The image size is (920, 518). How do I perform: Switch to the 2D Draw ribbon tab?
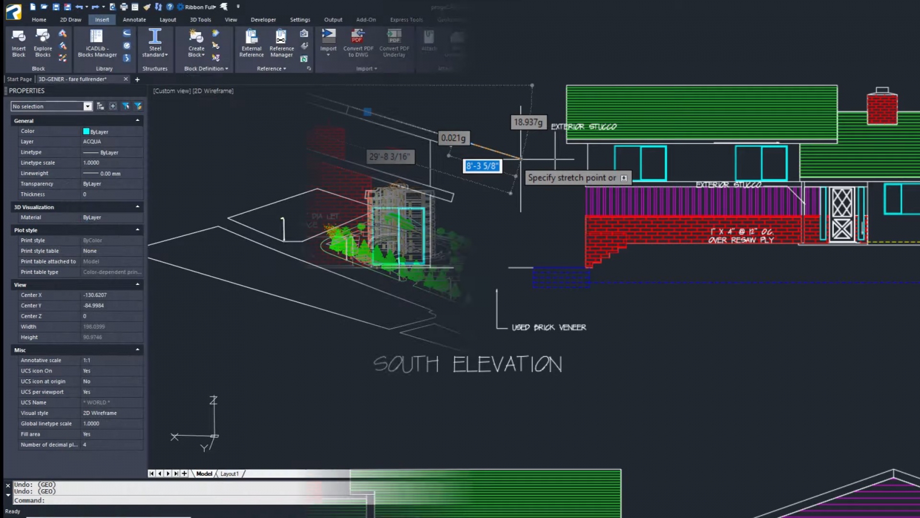pos(71,20)
